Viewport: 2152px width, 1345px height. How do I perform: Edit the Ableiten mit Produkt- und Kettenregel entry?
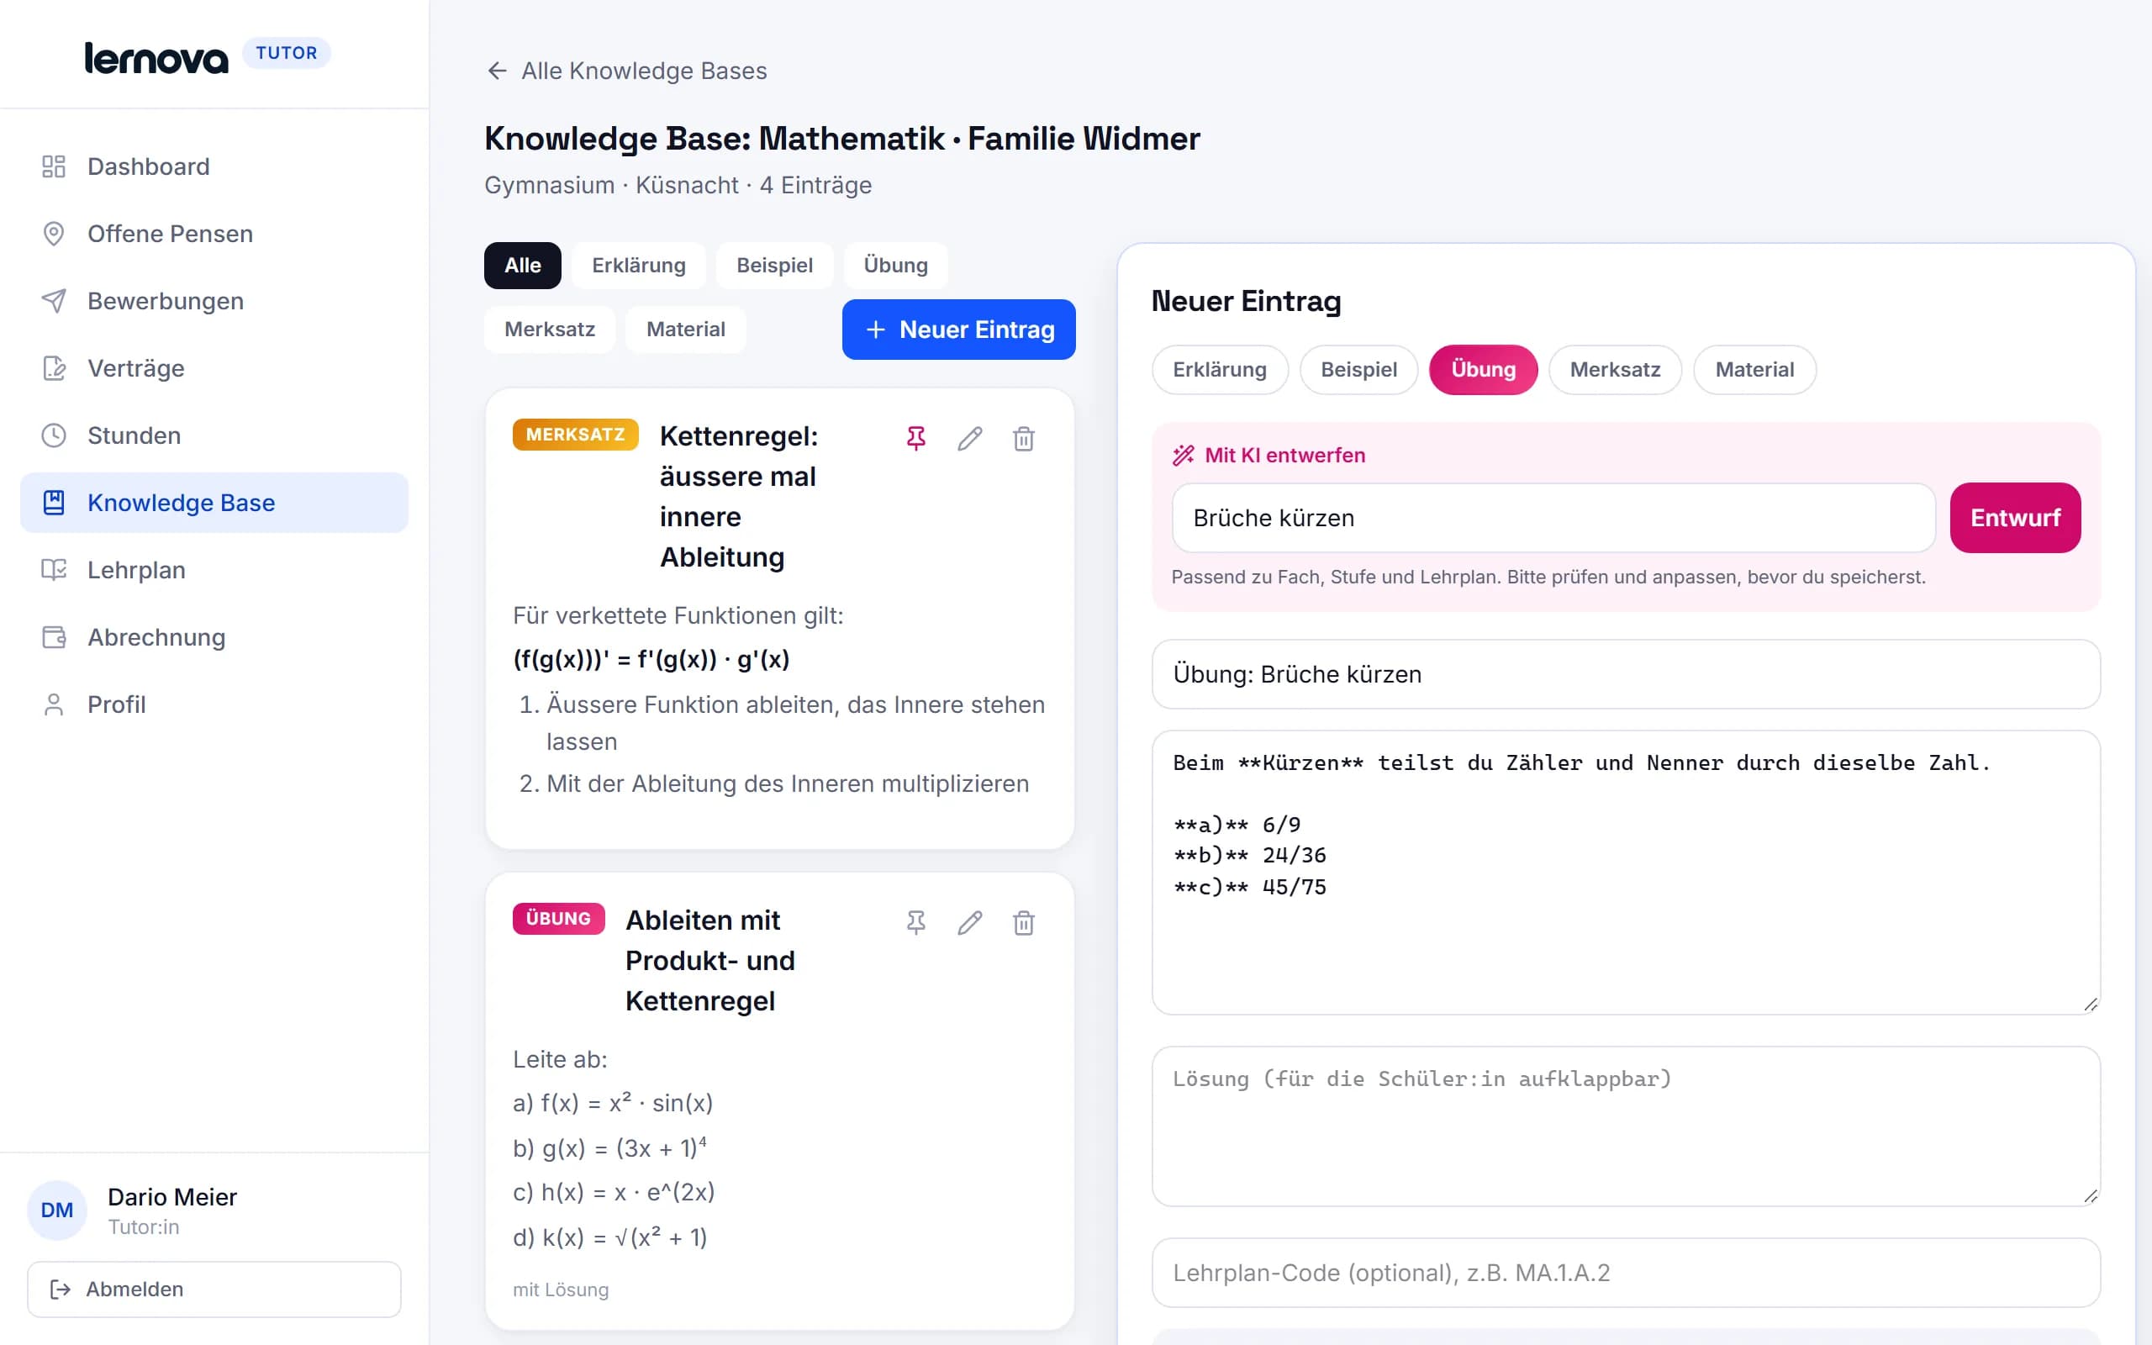tap(969, 922)
